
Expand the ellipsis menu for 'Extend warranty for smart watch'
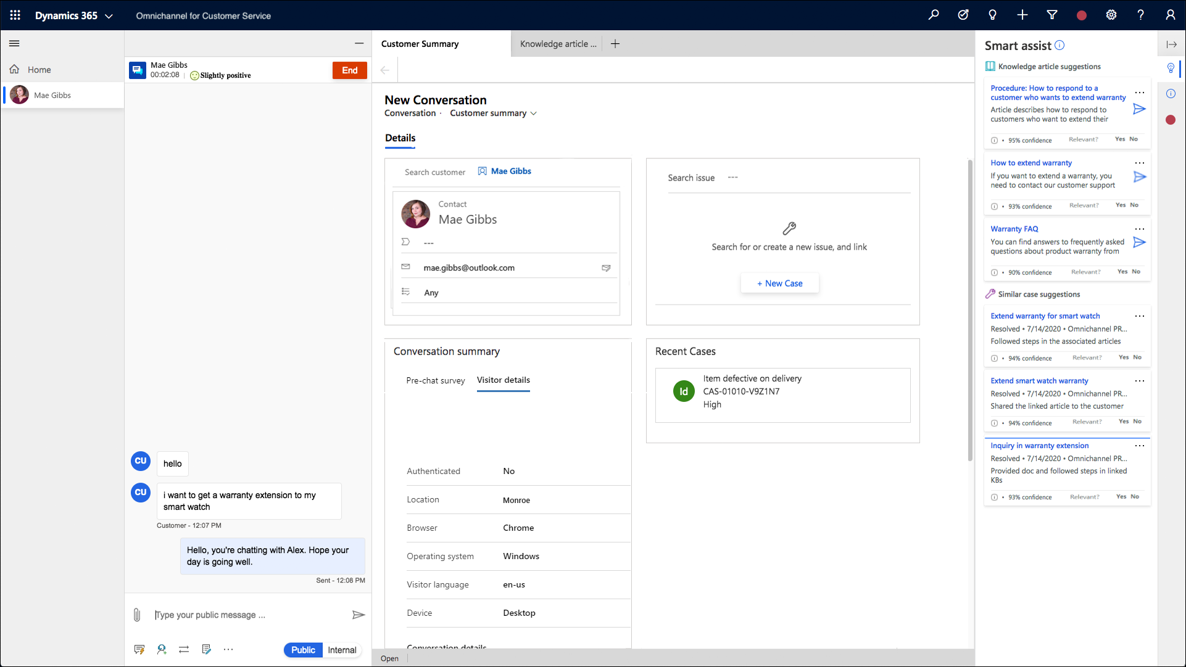(x=1140, y=316)
